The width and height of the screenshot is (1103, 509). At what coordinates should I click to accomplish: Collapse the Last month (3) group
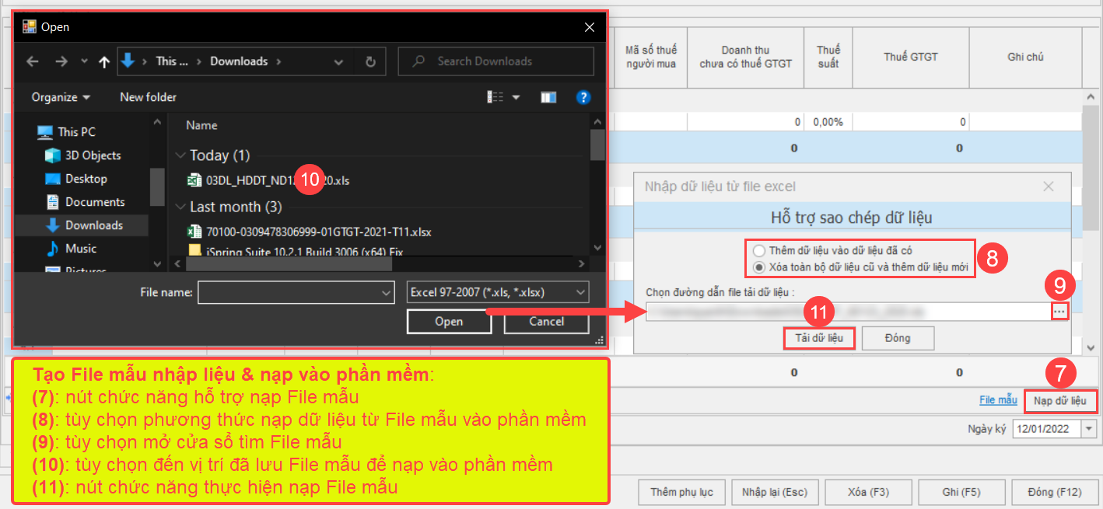point(180,207)
